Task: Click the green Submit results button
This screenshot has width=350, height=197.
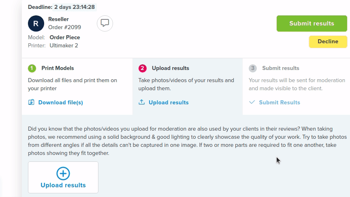Action: click(x=312, y=23)
